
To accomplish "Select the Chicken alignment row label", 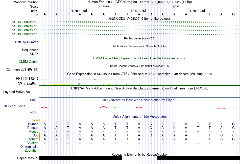I will pyautogui.click(x=32, y=143).
